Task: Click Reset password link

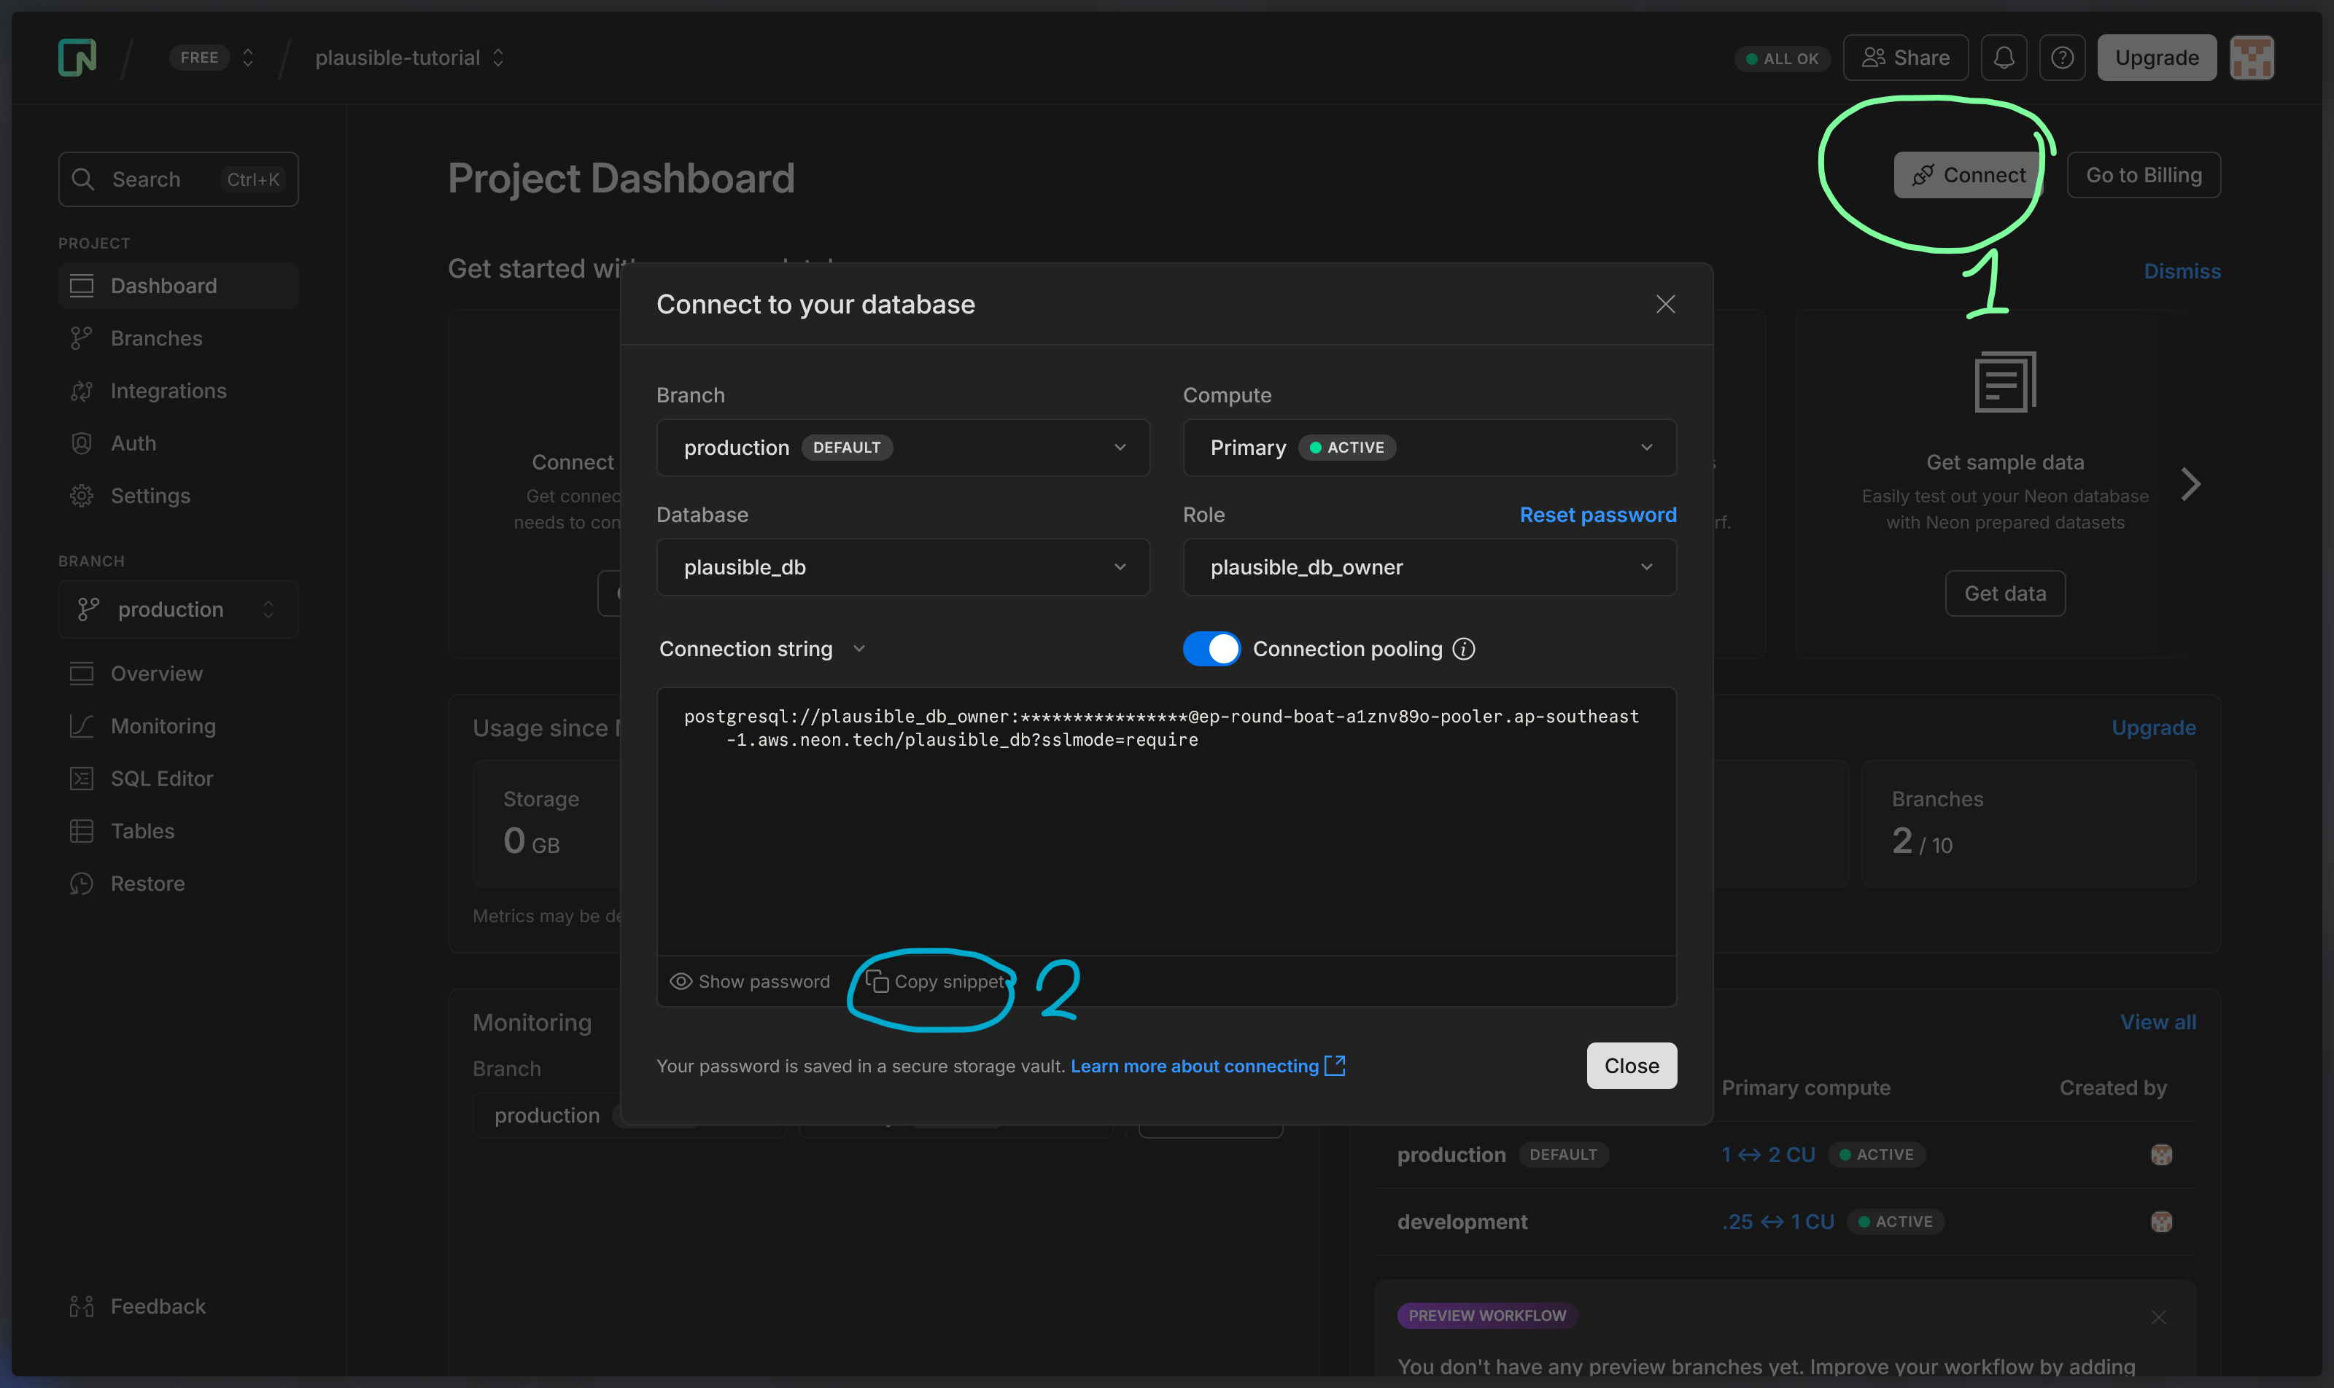Action: (x=1597, y=515)
